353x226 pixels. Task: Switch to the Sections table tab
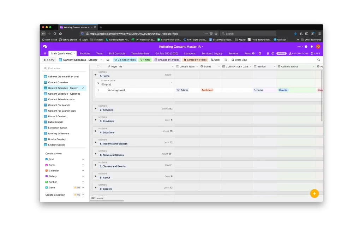pos(85,54)
